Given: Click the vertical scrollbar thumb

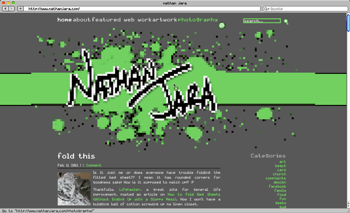Looking at the screenshot, I should tap(348, 23).
